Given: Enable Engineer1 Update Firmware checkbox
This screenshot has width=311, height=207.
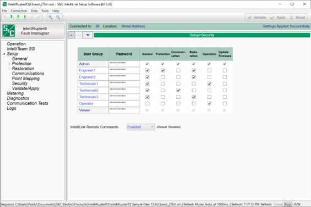Looking at the screenshot, I should click(x=225, y=70).
